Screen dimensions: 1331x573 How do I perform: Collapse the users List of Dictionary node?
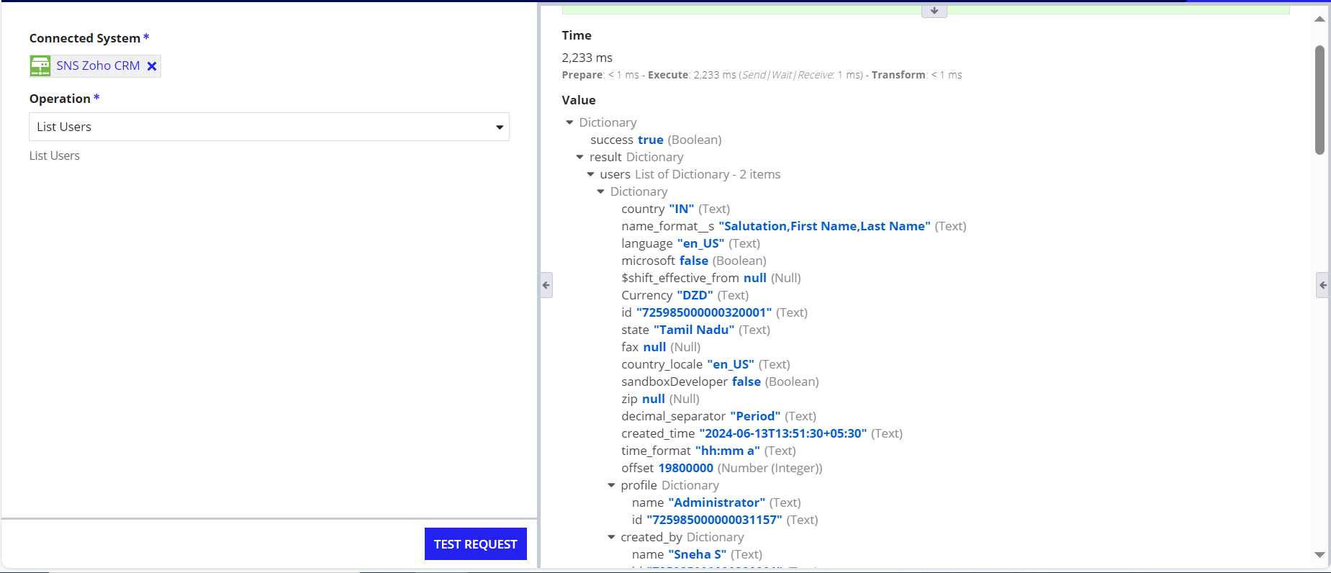(590, 174)
